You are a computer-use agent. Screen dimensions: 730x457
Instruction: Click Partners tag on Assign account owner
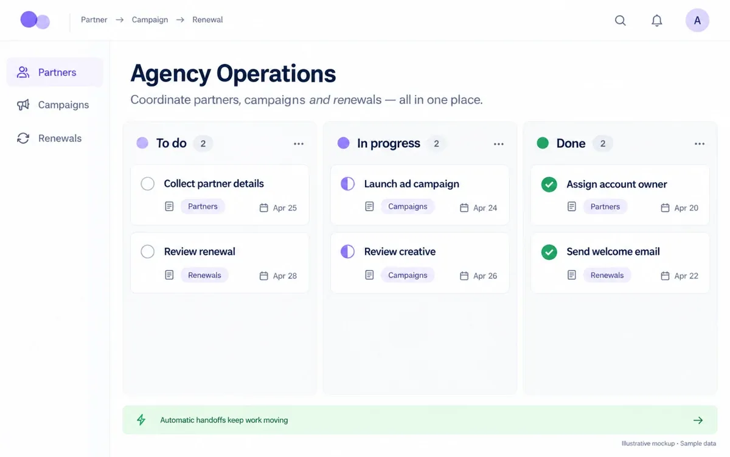[x=605, y=206]
